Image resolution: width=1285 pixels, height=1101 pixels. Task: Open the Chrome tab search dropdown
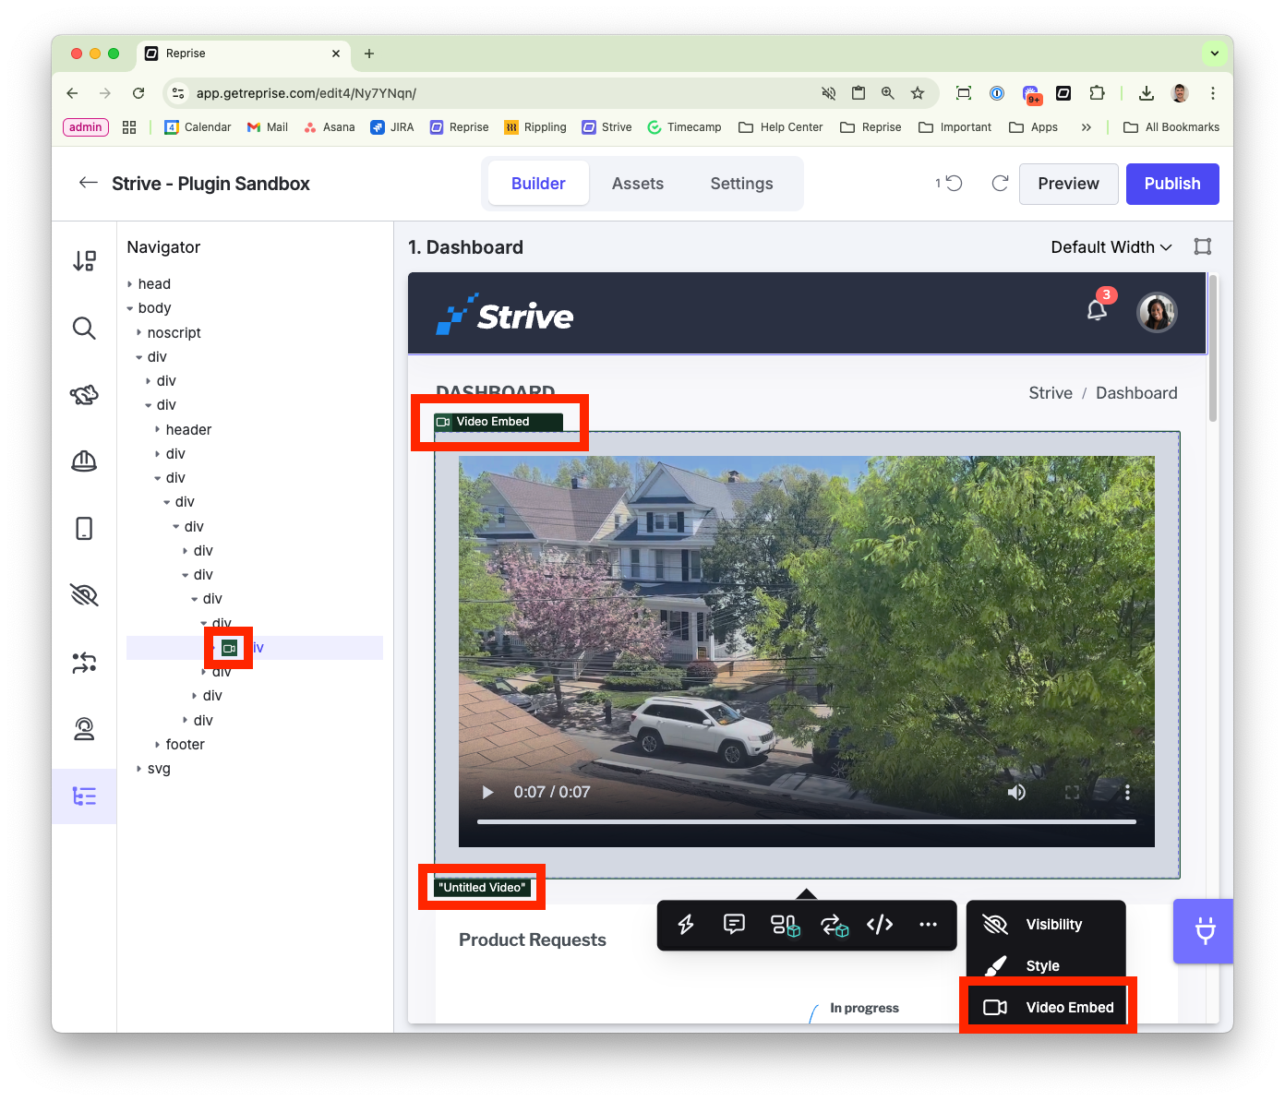[x=1215, y=54]
